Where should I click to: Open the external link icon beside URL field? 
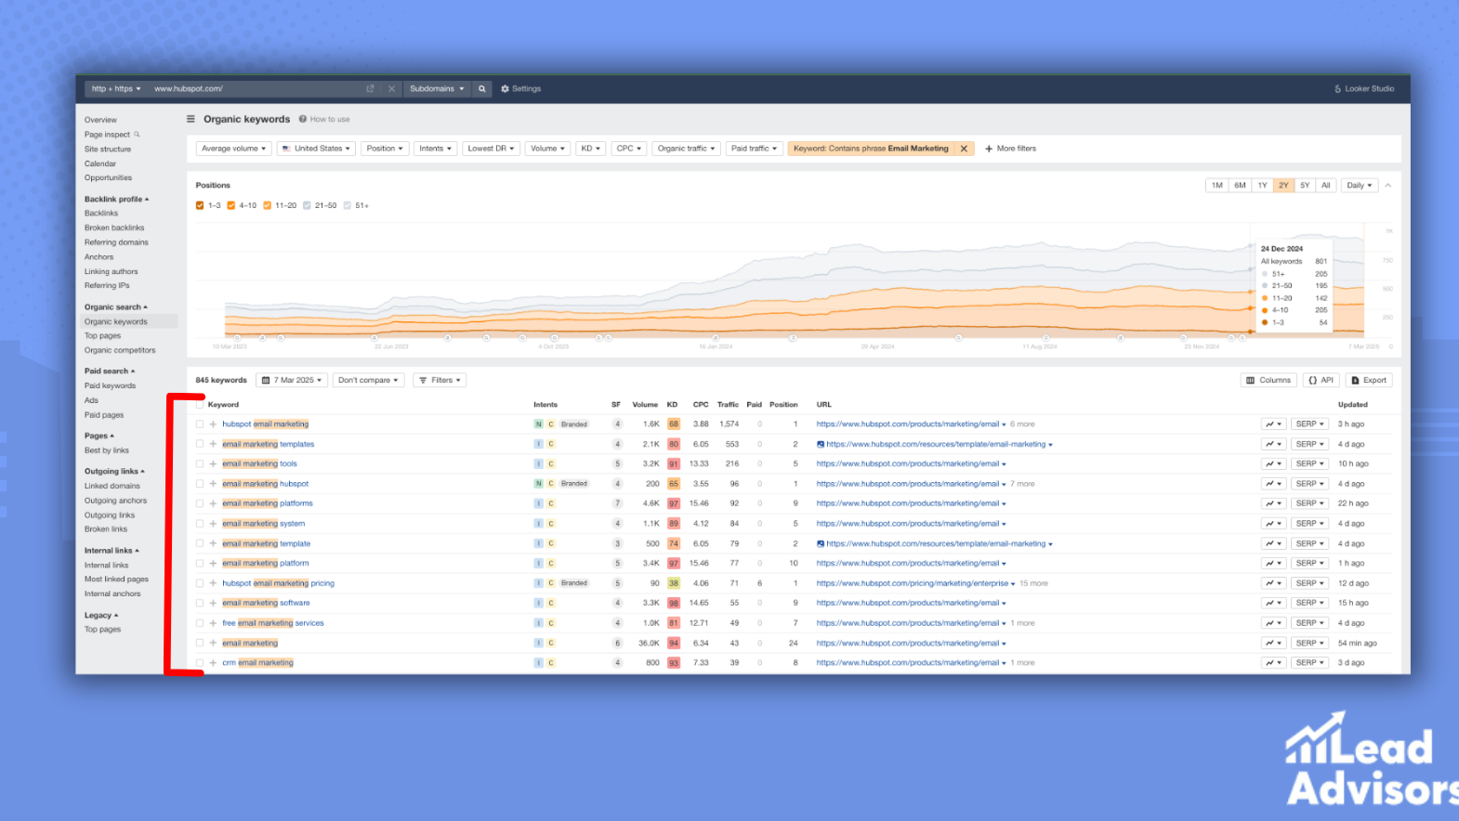tap(370, 89)
